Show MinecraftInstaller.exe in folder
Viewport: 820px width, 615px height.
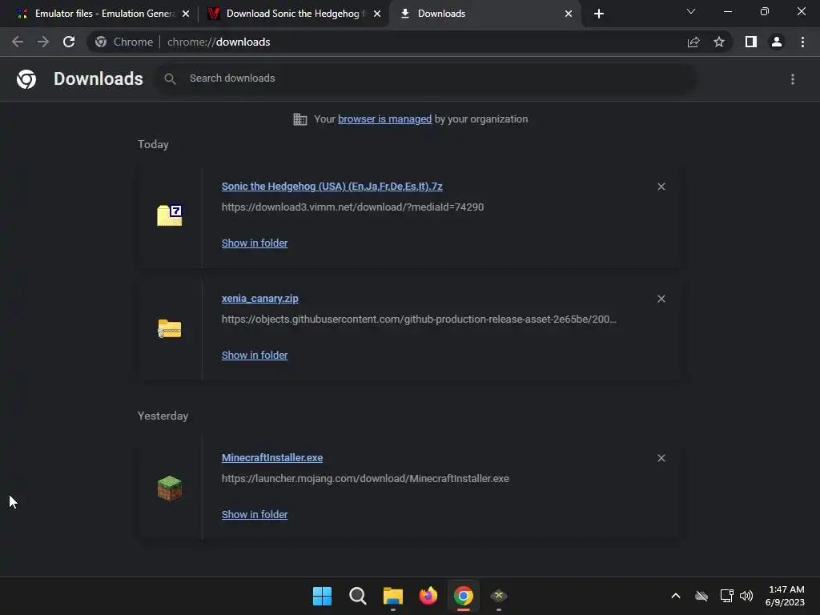(255, 515)
